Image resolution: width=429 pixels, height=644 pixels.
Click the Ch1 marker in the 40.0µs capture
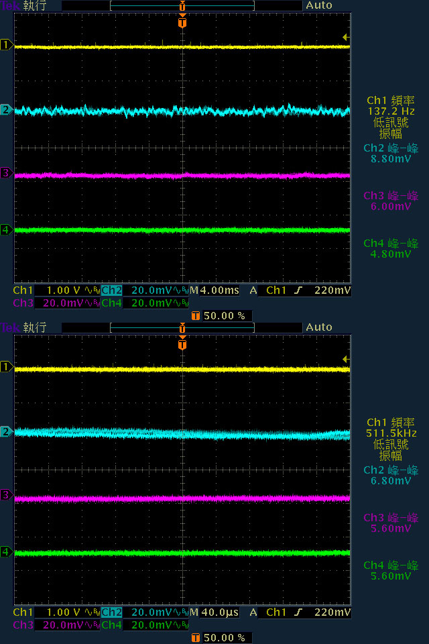coord(6,366)
